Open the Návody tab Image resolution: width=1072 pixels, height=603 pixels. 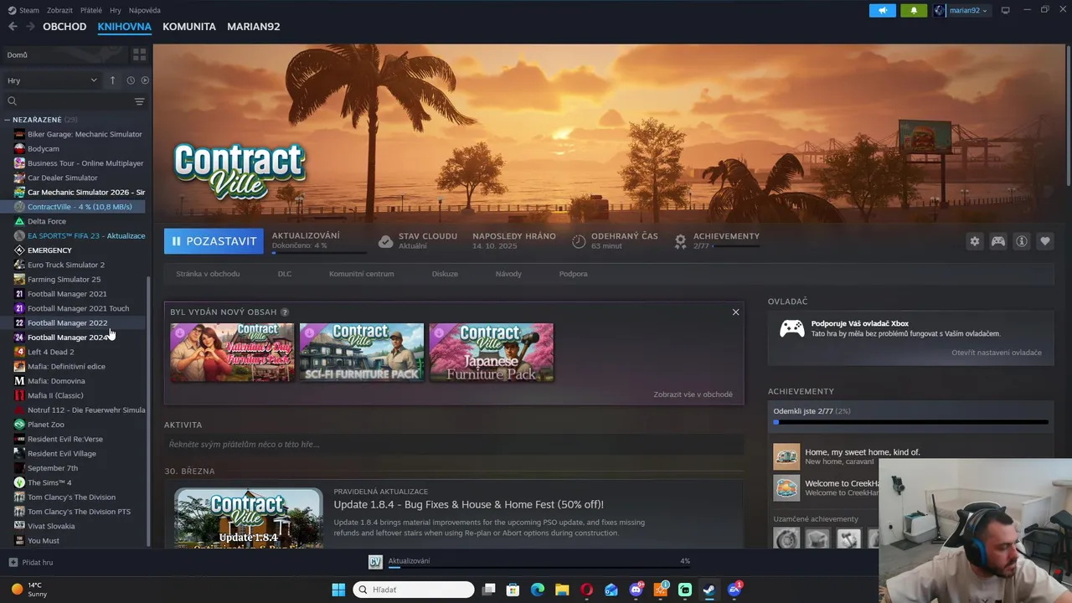click(508, 274)
